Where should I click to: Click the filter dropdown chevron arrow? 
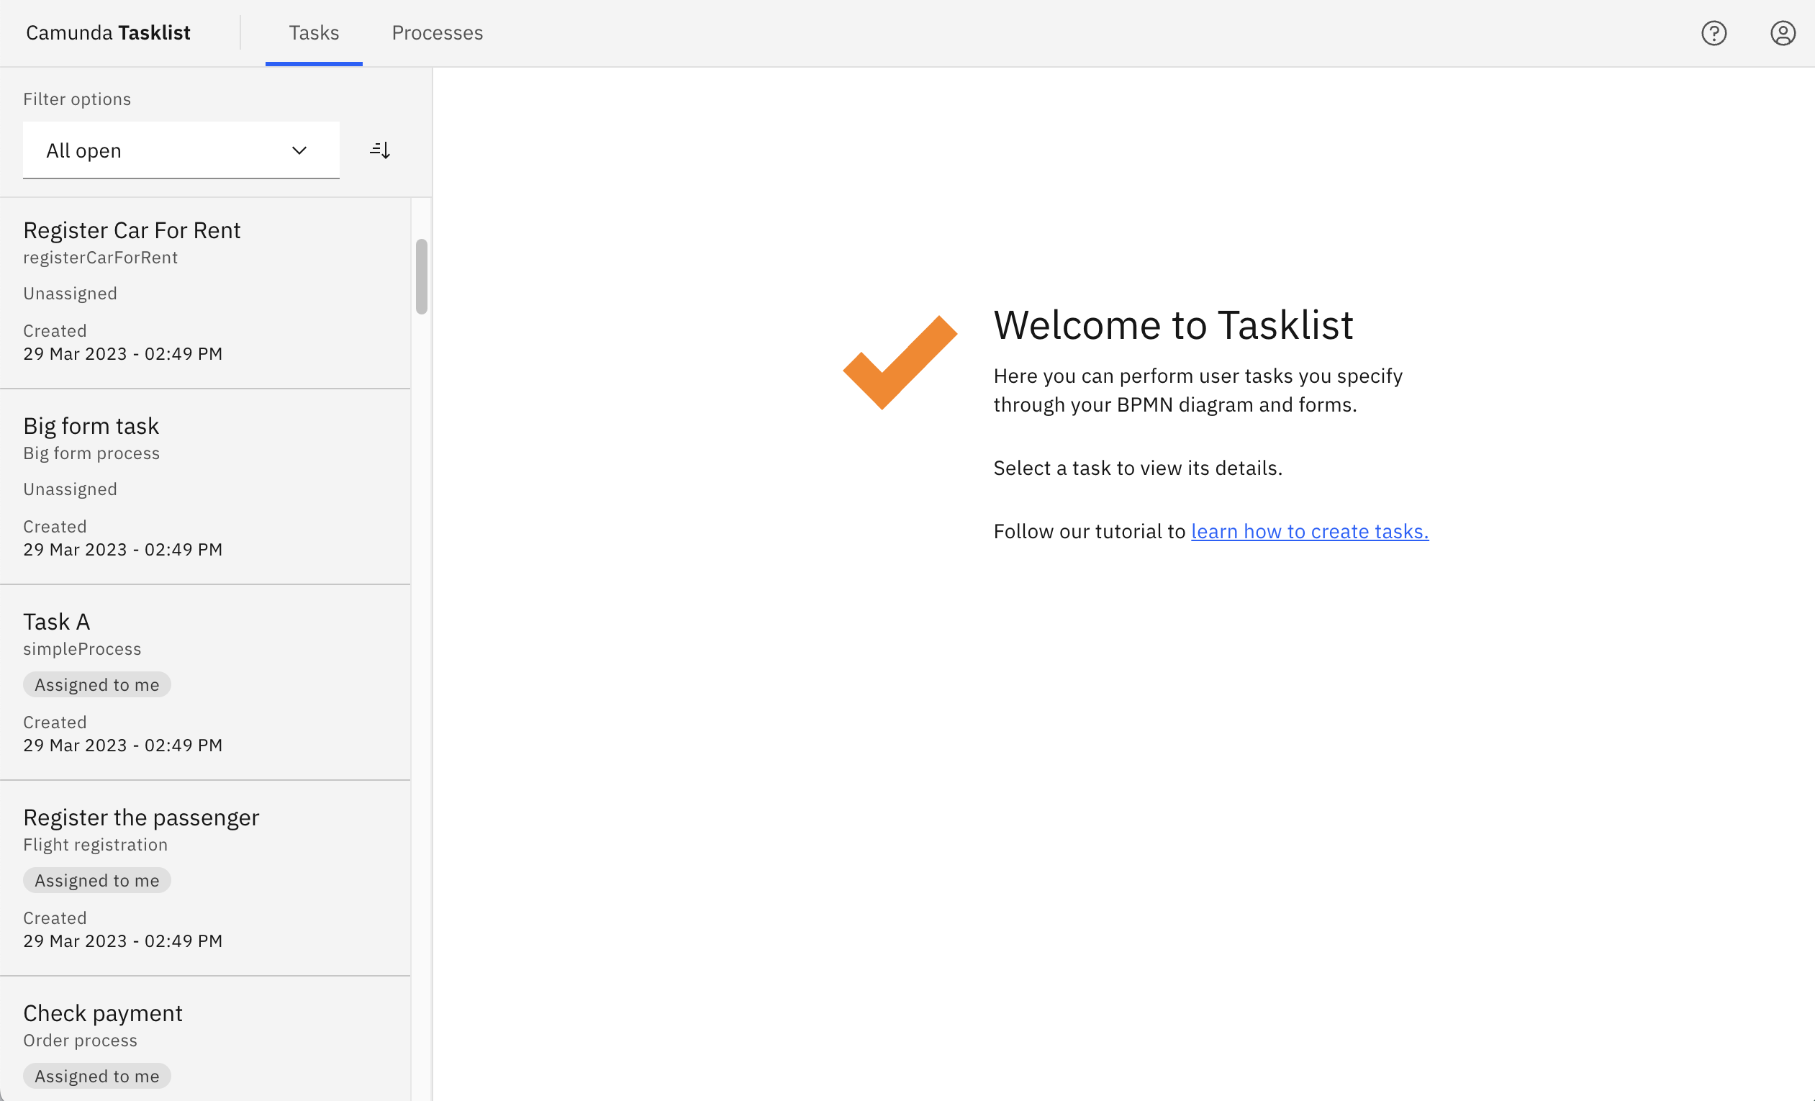[299, 150]
